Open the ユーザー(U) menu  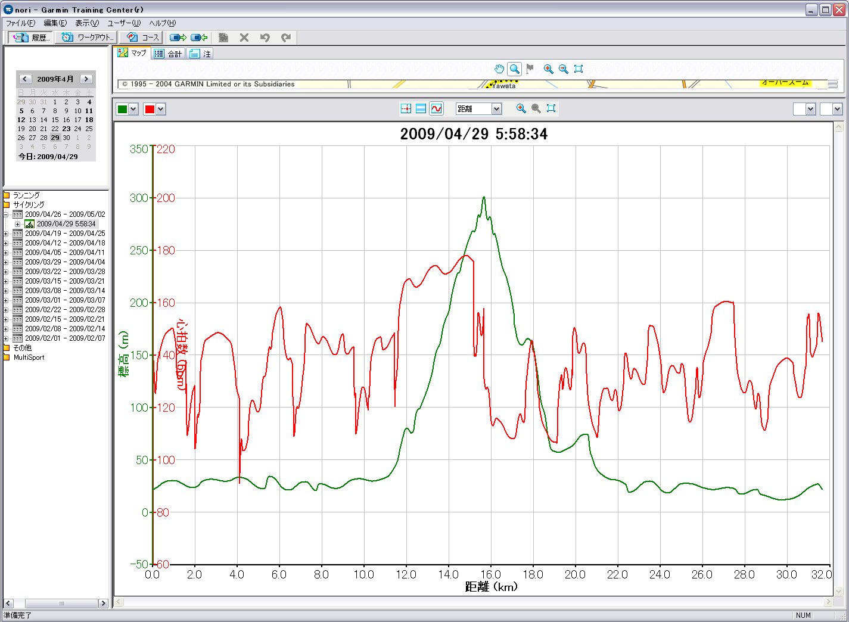pyautogui.click(x=124, y=23)
